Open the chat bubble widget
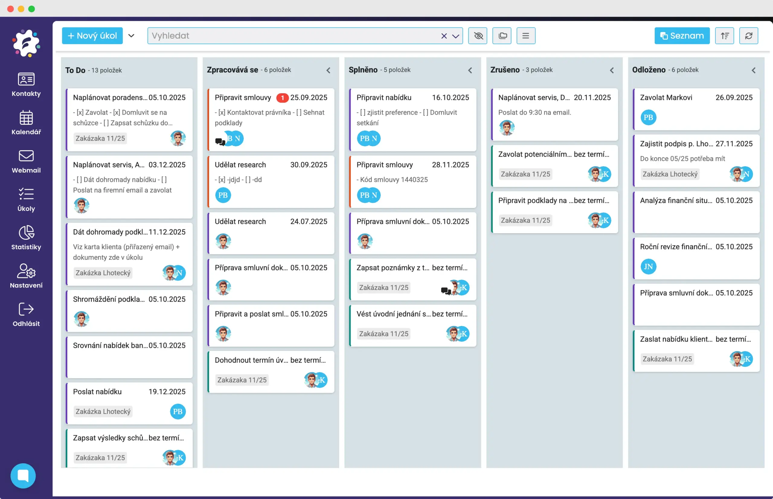 click(x=23, y=475)
